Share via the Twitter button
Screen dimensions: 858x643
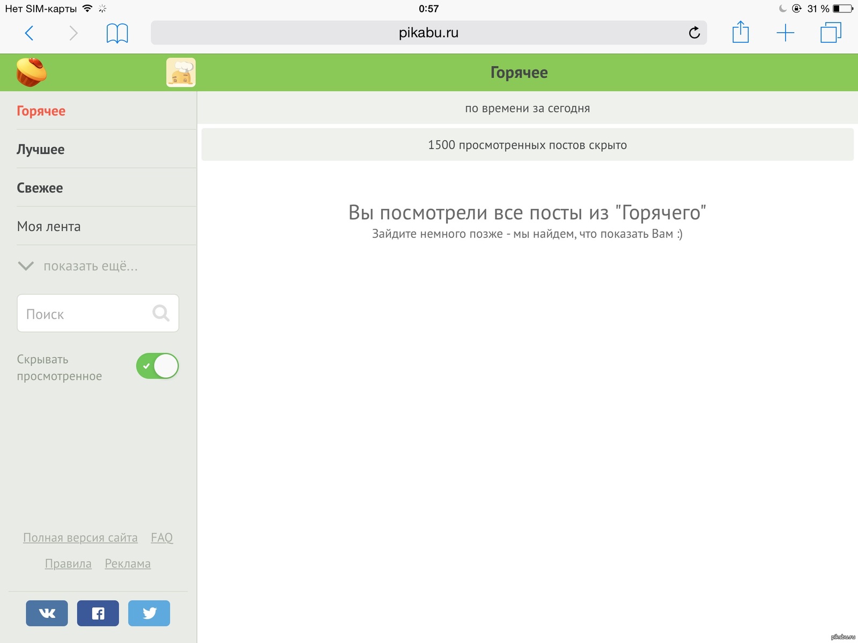tap(149, 613)
